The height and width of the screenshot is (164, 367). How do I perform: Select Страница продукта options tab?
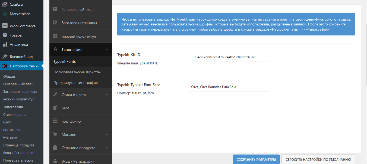click(81, 148)
